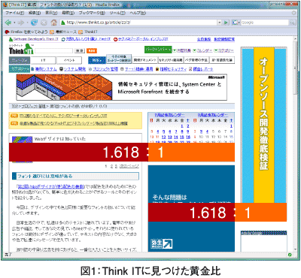Click the Firefox throbber icon at the menu bar's end
The image size is (301, 278).
pyautogui.click(x=293, y=13)
